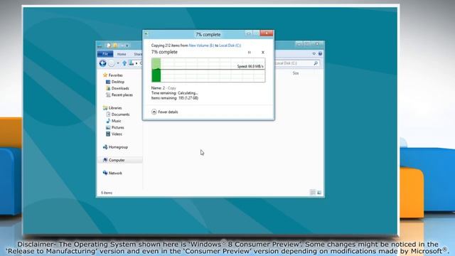Expand the ribbon with the chevron arrow

point(314,54)
